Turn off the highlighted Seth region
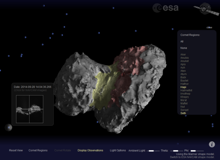This screenshot has height=160, width=220. [183, 113]
